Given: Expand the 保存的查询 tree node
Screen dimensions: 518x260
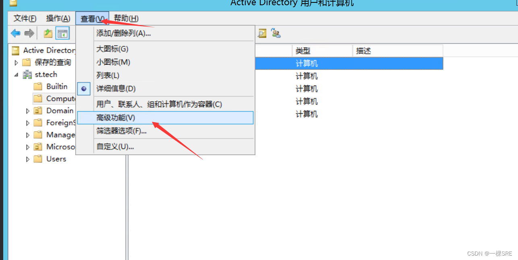Looking at the screenshot, I should 17,62.
